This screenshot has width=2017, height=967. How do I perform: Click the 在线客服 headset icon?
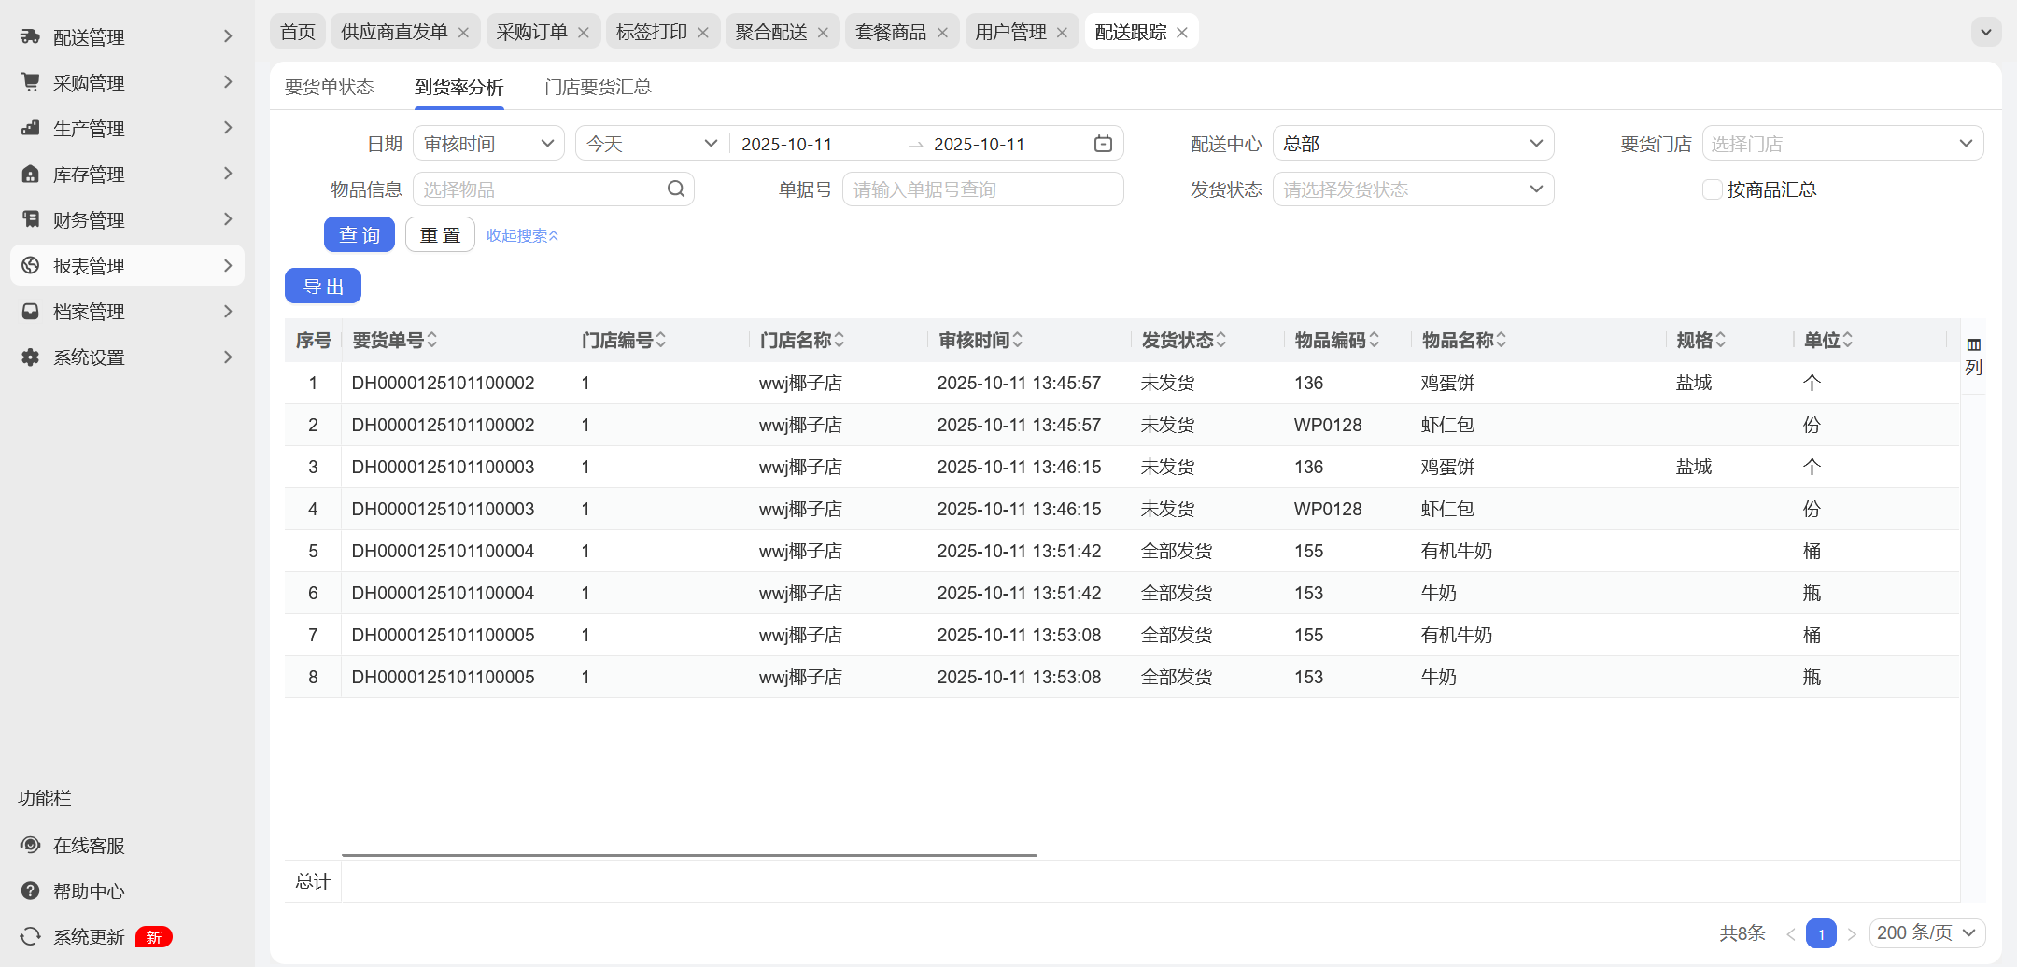(x=31, y=845)
